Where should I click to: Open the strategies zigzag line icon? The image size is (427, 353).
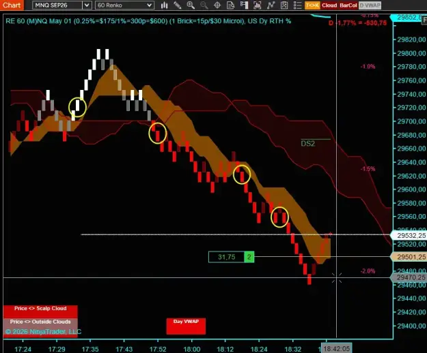point(271,5)
